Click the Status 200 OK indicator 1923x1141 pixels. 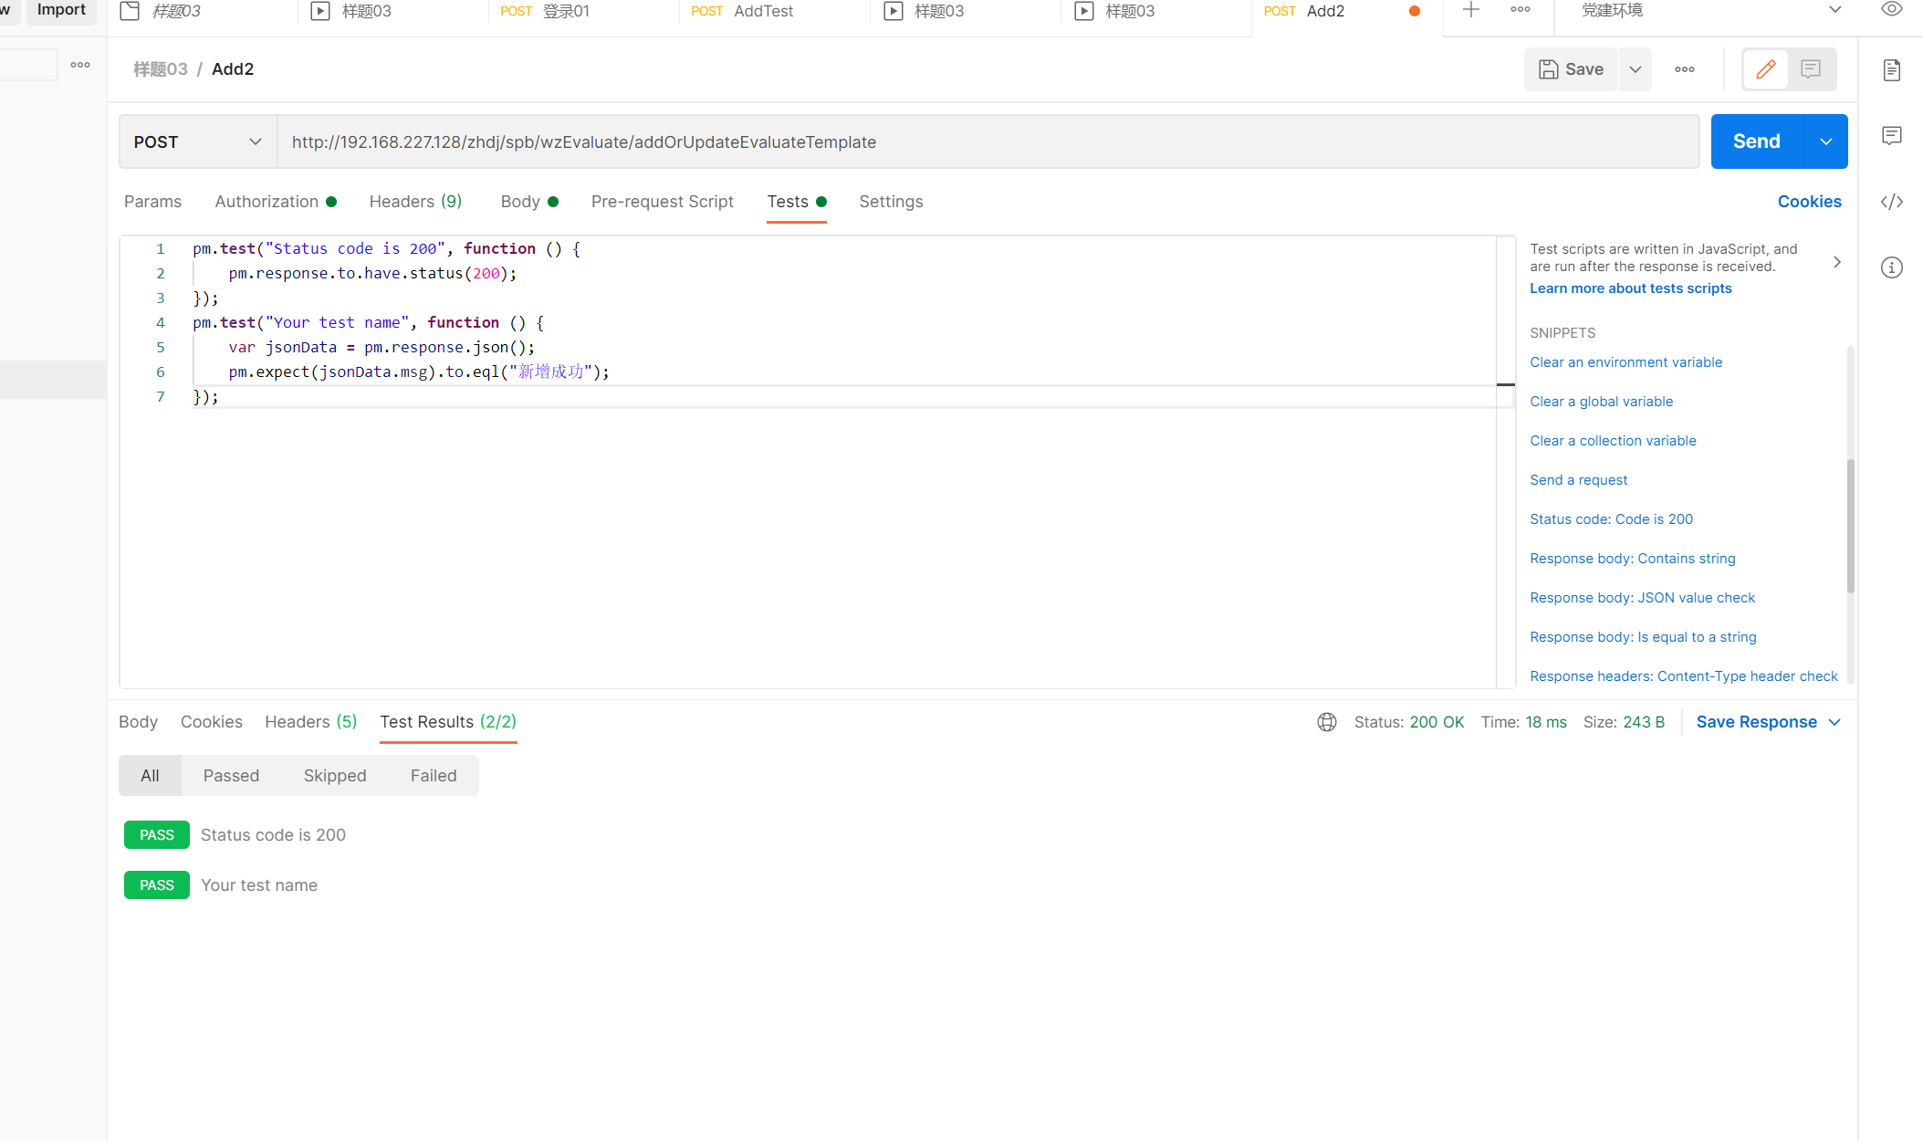(x=1408, y=722)
